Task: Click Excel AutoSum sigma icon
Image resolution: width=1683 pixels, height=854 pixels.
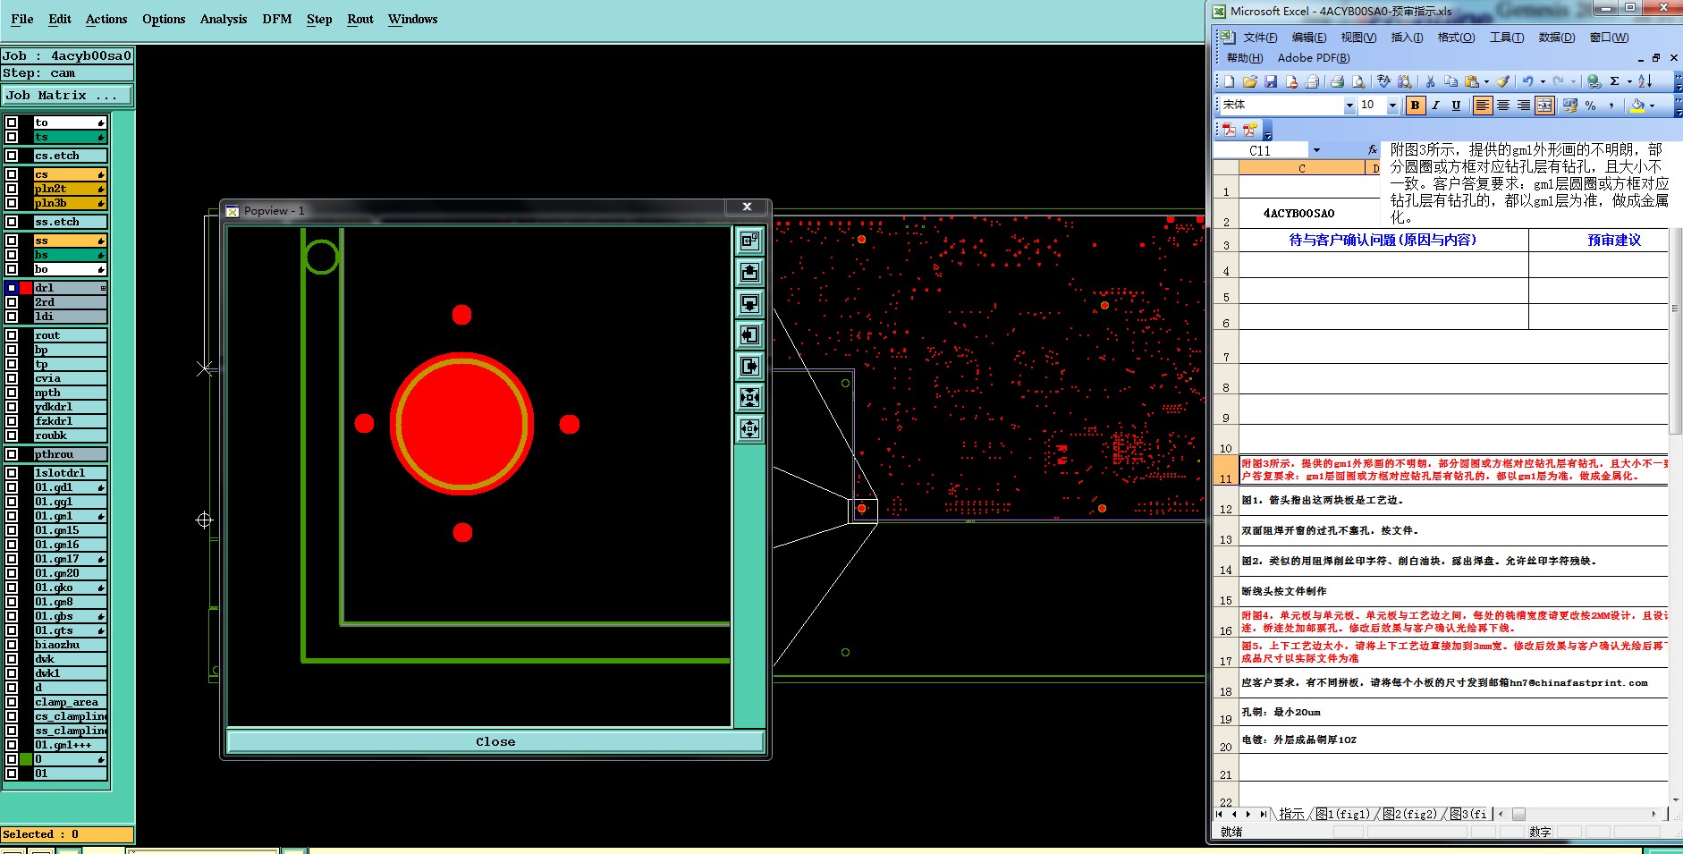Action: coord(1614,81)
